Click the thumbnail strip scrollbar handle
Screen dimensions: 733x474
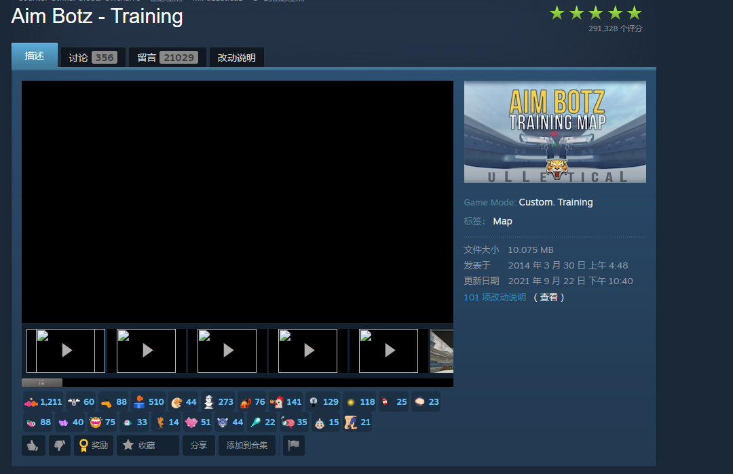(42, 383)
